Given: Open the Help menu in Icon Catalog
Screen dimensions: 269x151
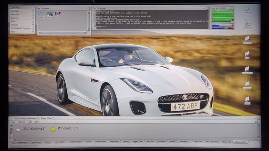Looking at the screenshot, I should tap(256, 122).
